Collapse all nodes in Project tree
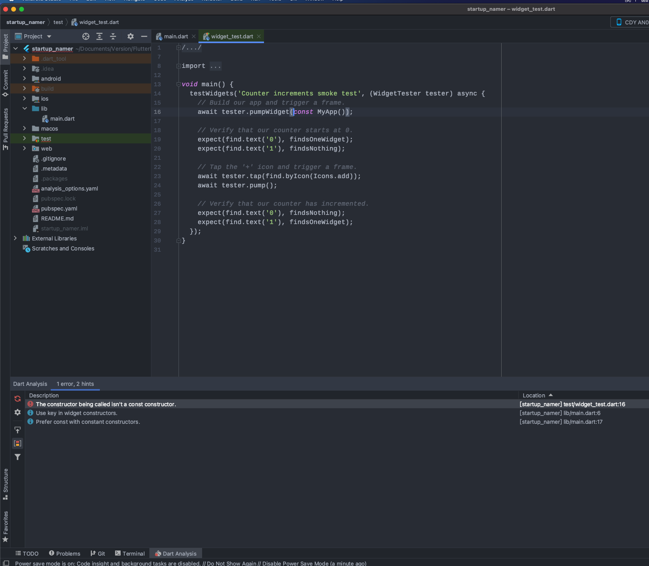 [x=113, y=36]
